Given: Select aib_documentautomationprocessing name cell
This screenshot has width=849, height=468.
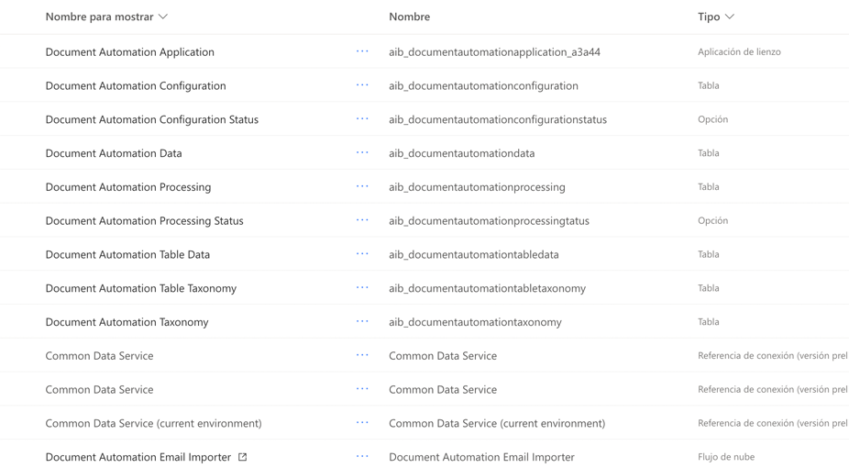Looking at the screenshot, I should pos(477,187).
